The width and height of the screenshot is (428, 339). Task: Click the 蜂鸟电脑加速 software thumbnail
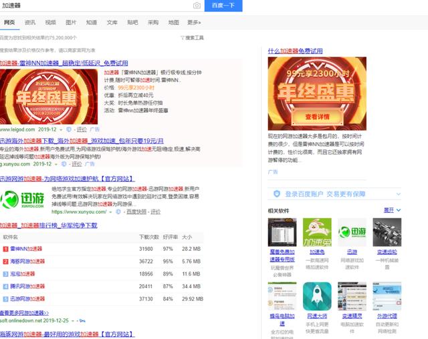[282, 296]
